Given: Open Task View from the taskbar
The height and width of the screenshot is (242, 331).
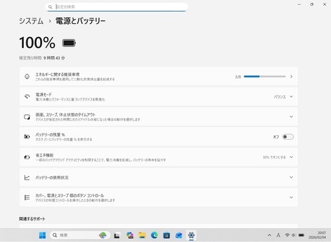Looking at the screenshot, I should (117, 236).
